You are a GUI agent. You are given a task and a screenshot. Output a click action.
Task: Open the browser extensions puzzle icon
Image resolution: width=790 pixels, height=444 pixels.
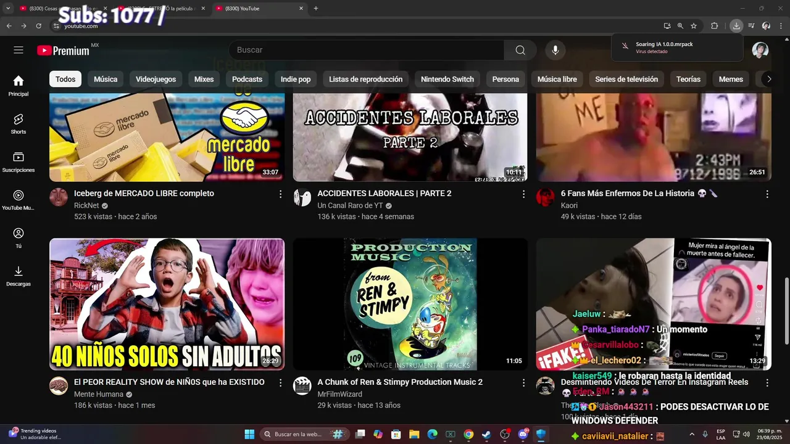pyautogui.click(x=715, y=26)
